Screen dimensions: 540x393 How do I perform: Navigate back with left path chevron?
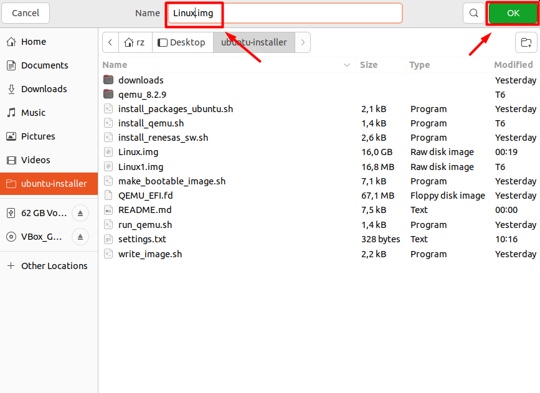pos(110,42)
